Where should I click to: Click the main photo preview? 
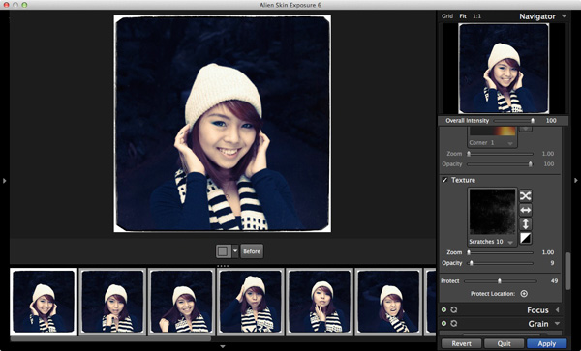(x=223, y=124)
